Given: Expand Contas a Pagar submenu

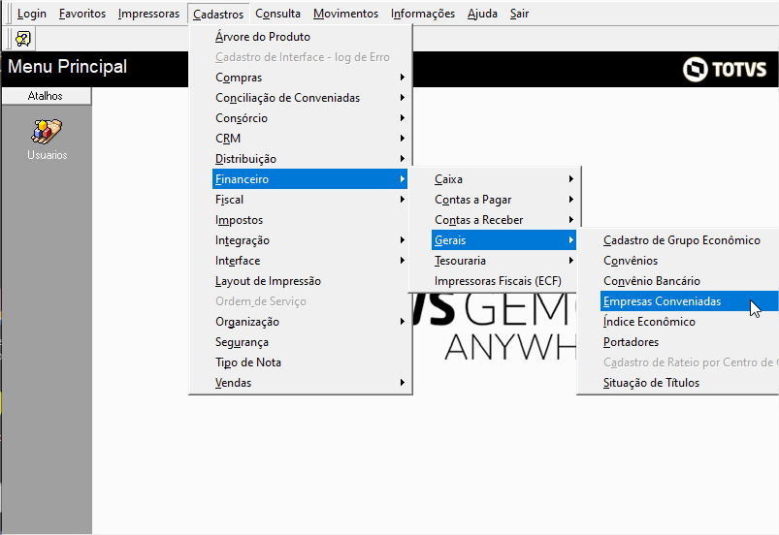Looking at the screenshot, I should click(x=503, y=200).
